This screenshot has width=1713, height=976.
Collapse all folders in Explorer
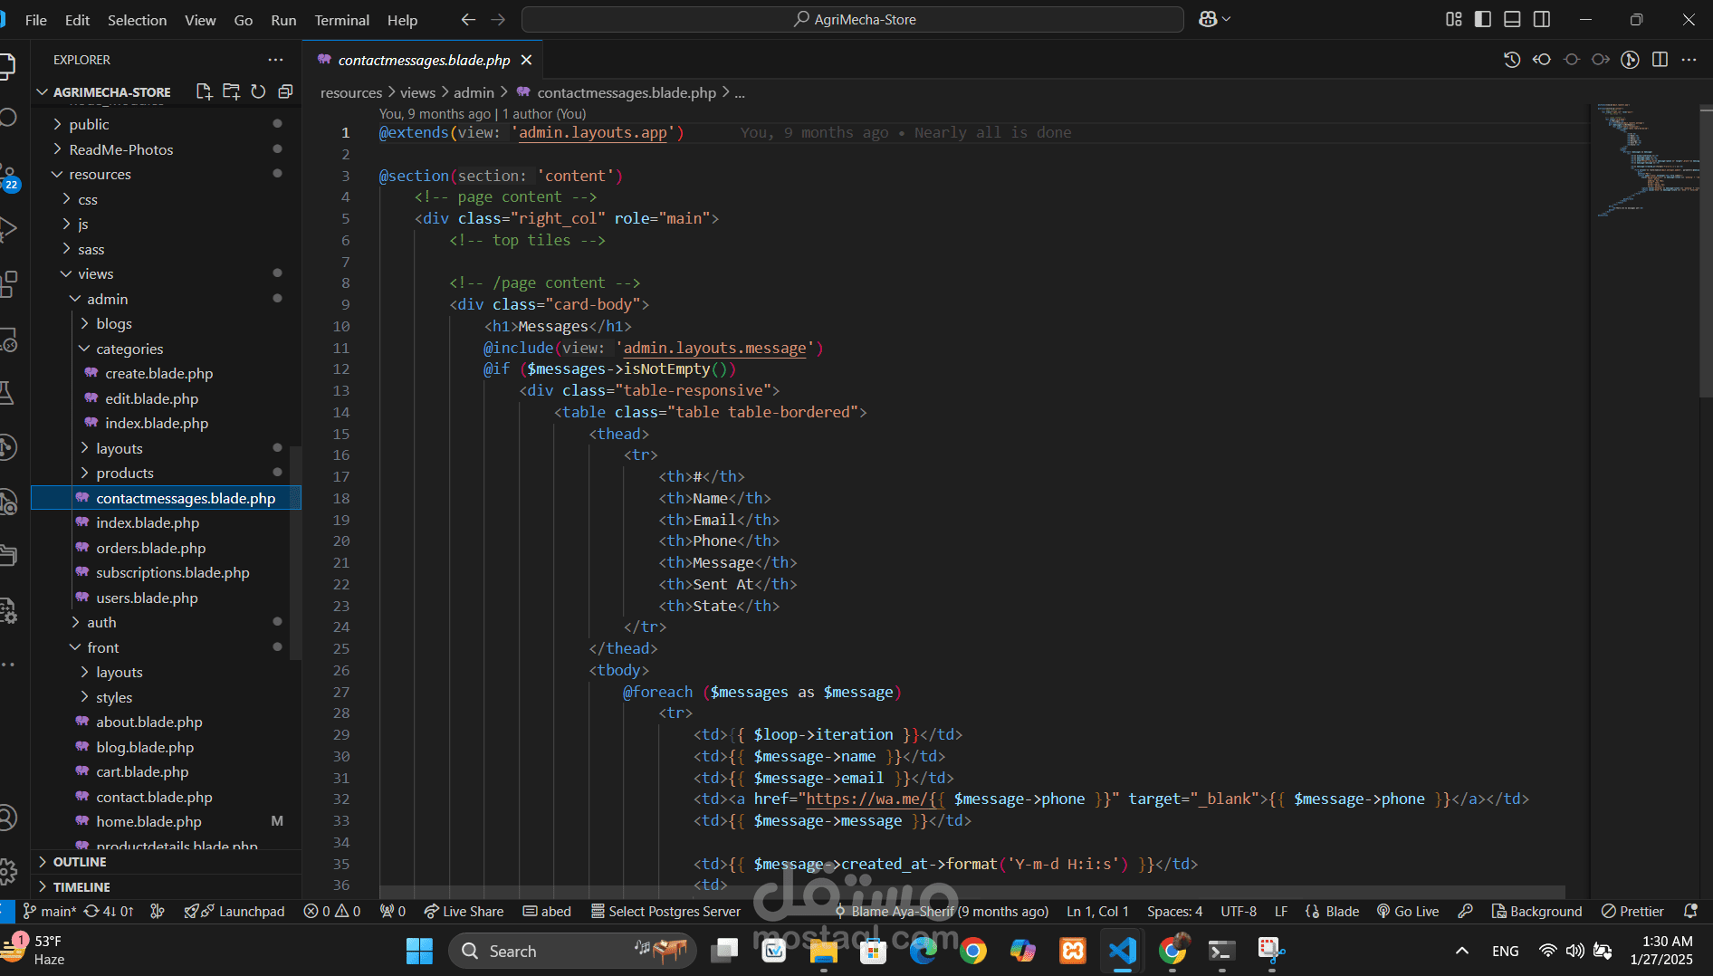tap(285, 91)
